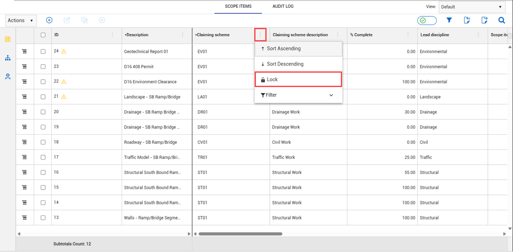Click the vertical scrollbar down arrow
The width and height of the screenshot is (513, 252).
(510, 229)
